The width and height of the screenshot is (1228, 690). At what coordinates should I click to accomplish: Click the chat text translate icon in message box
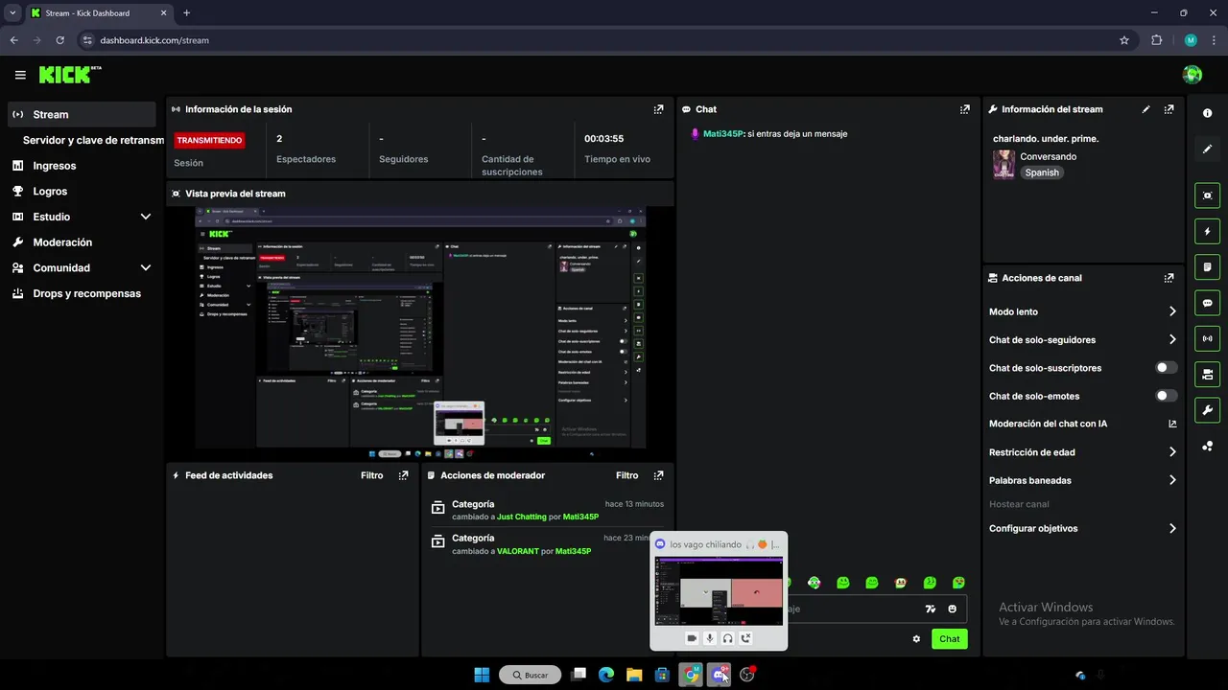(930, 609)
